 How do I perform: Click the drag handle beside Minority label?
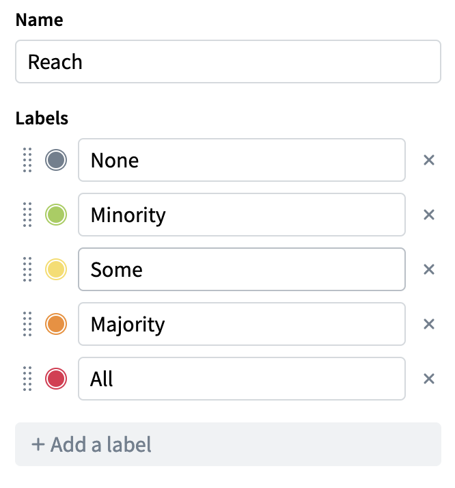click(x=27, y=215)
